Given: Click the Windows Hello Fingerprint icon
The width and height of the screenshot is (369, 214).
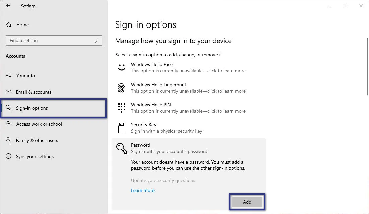Looking at the screenshot, I should [x=121, y=87].
